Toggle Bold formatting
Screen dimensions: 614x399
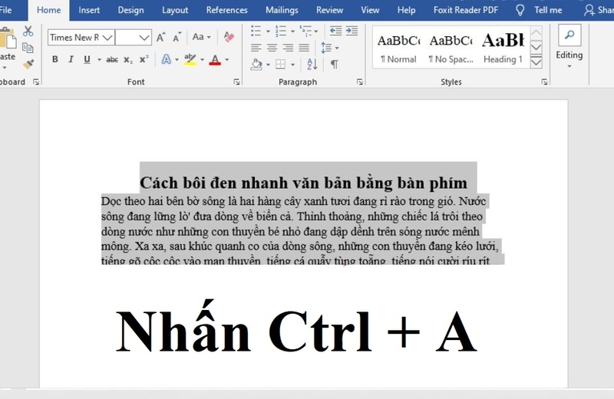pos(54,60)
